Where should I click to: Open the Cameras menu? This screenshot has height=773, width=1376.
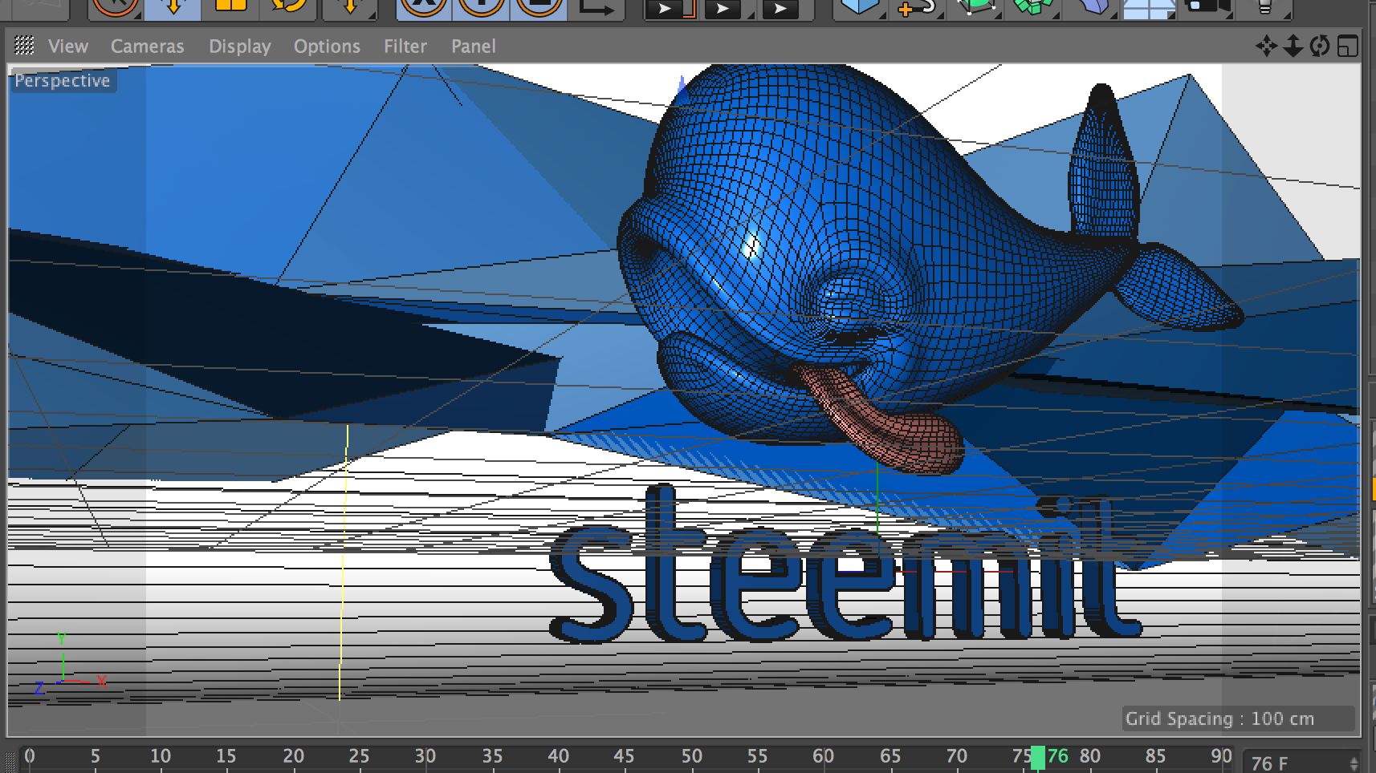point(147,47)
